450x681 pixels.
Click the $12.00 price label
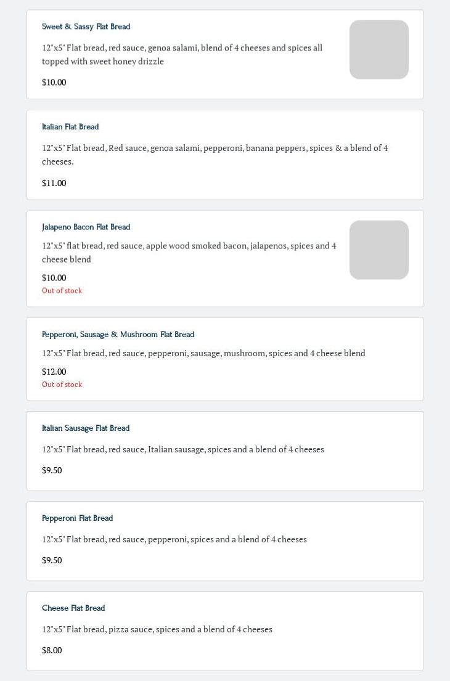[x=54, y=372]
